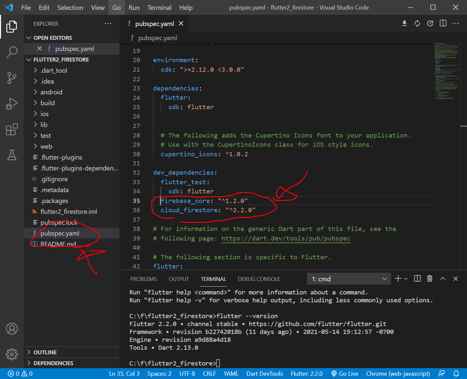
Task: Open the Source Control view
Action: pyautogui.click(x=12, y=78)
